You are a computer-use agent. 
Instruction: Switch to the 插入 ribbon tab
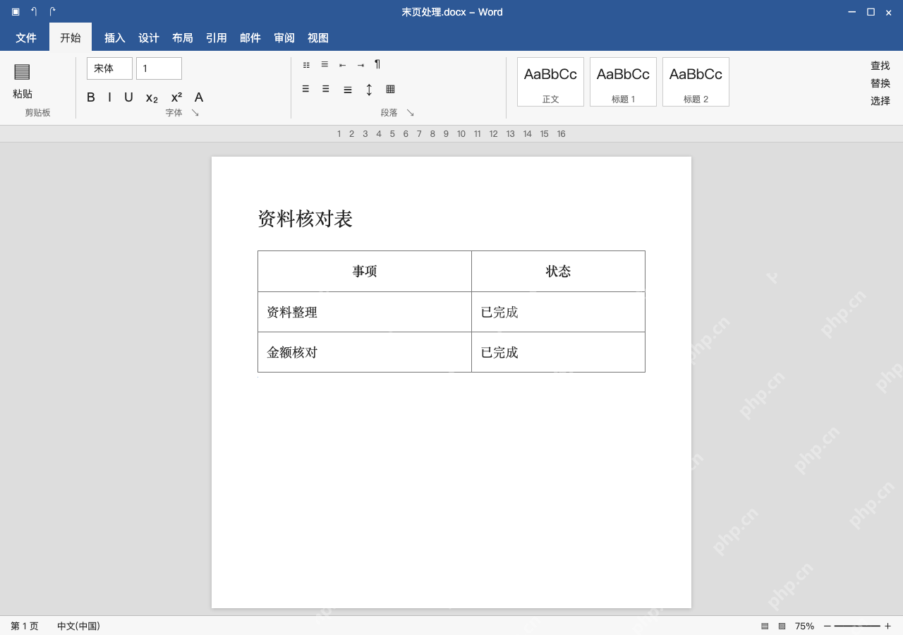click(115, 37)
